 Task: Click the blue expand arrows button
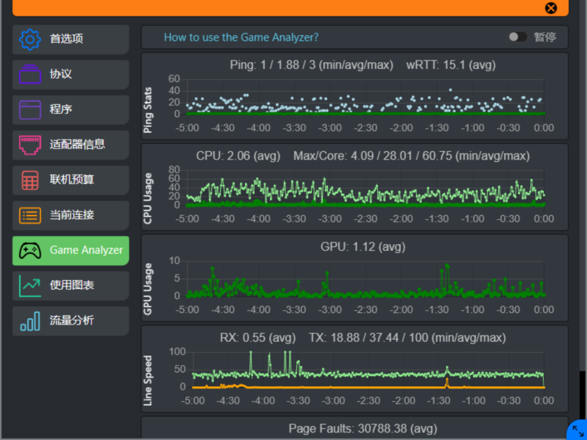(578, 431)
